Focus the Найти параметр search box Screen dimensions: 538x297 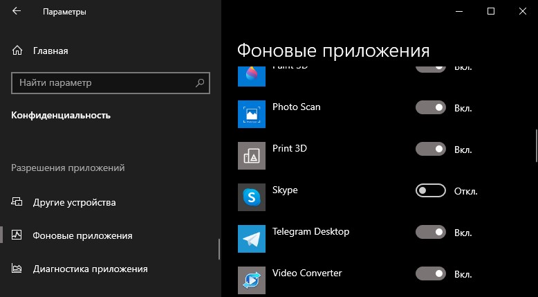tap(111, 83)
